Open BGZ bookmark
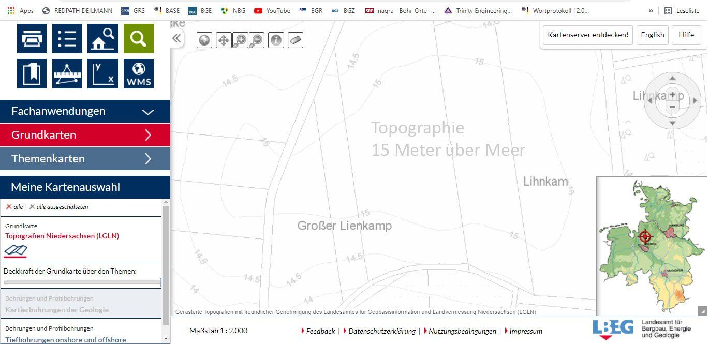The image size is (709, 344). coord(343,10)
